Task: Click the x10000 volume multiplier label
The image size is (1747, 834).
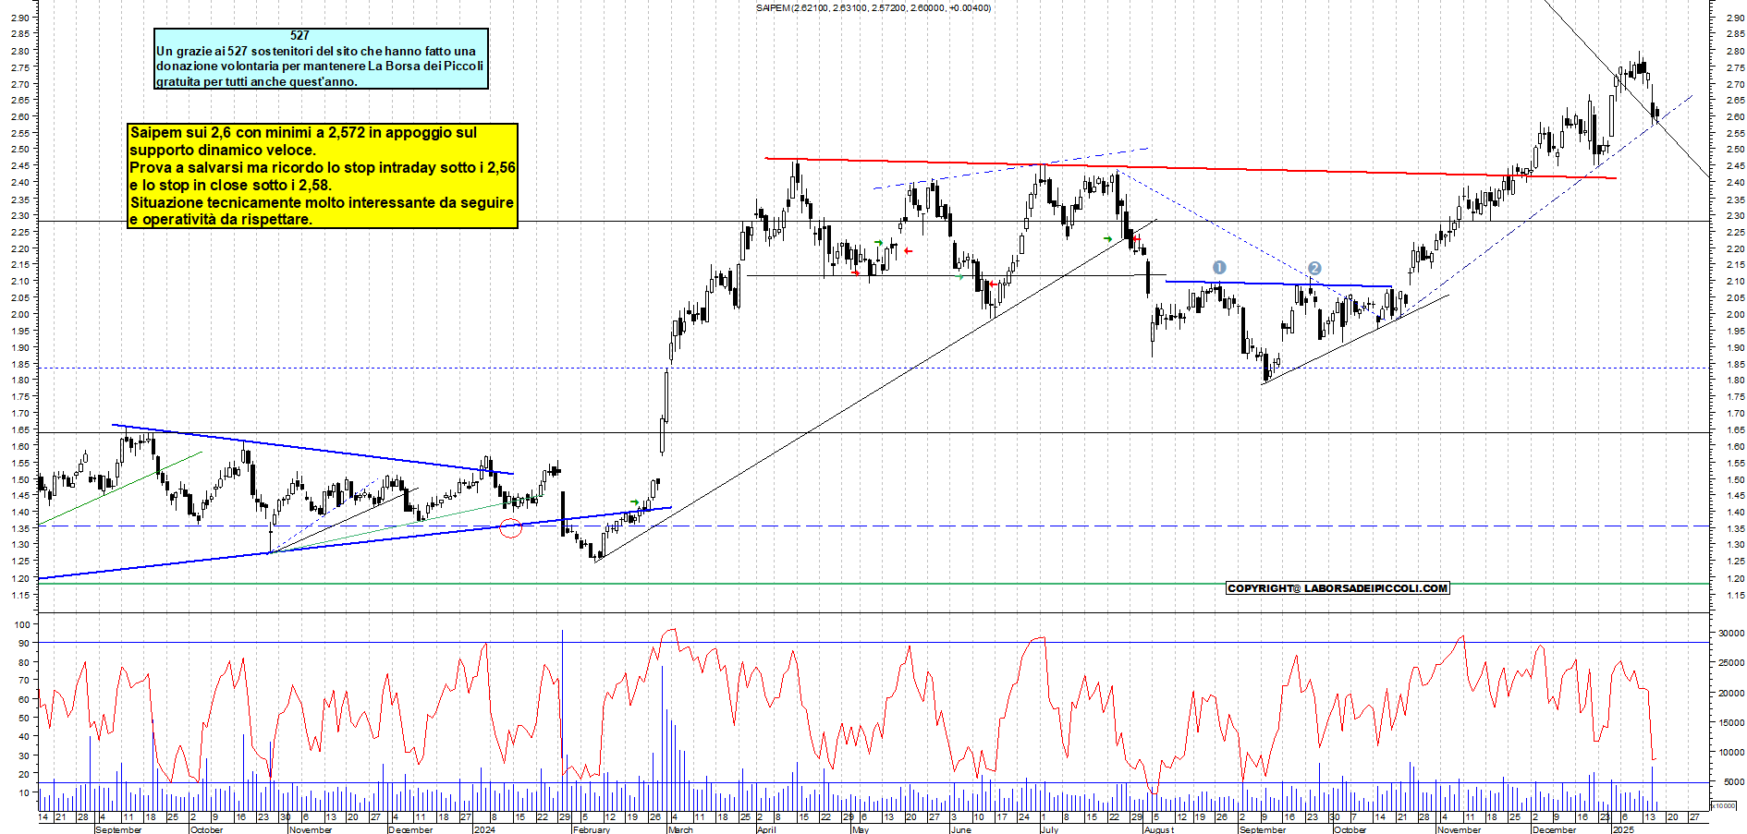Action: [x=1722, y=805]
